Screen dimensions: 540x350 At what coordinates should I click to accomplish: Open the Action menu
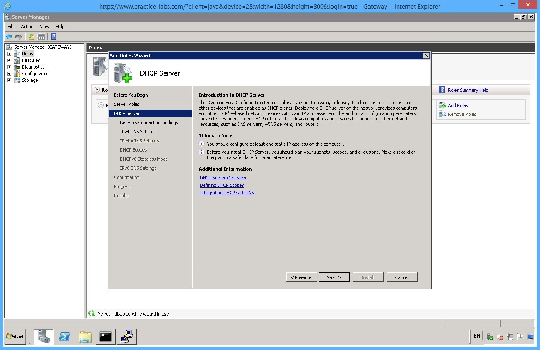[x=27, y=27]
